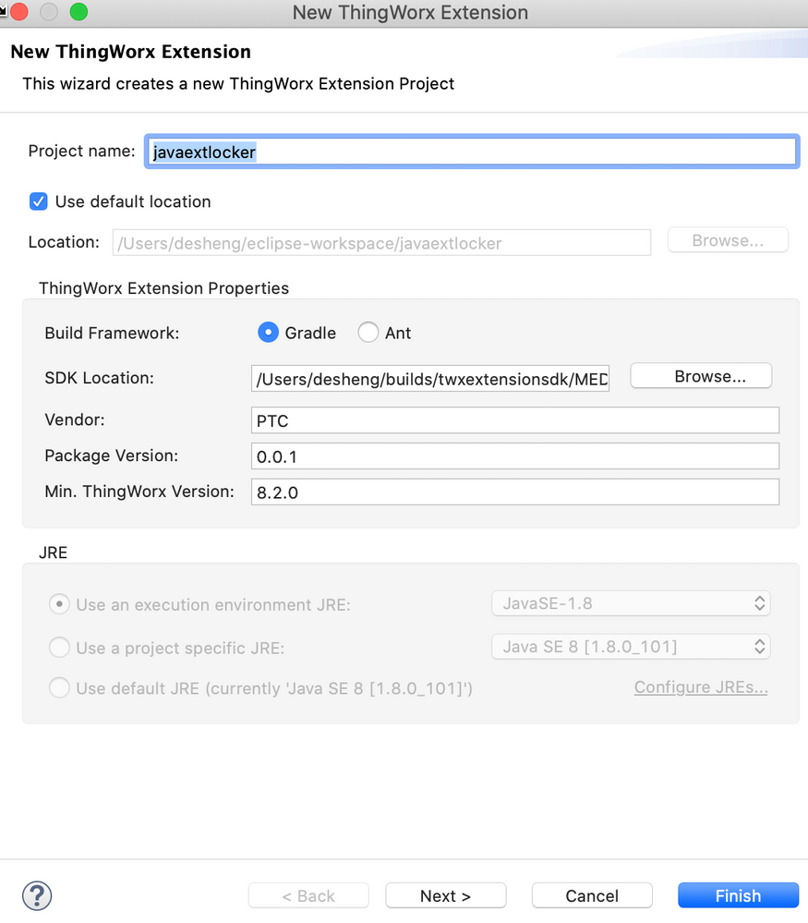808x923 pixels.
Task: Select the Ant build framework radio
Action: pos(368,333)
